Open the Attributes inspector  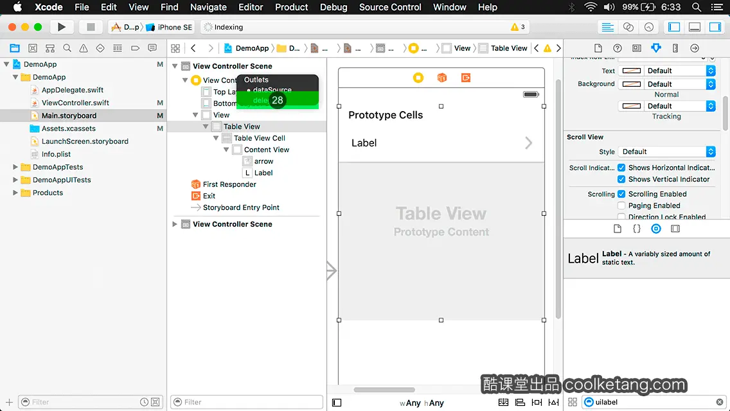tap(656, 48)
